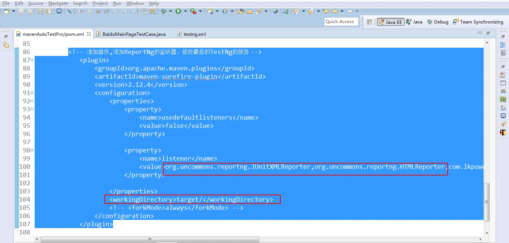Click the Run Last Tool external tools icon
Viewport: 509px width, 243px height.
(193, 11)
